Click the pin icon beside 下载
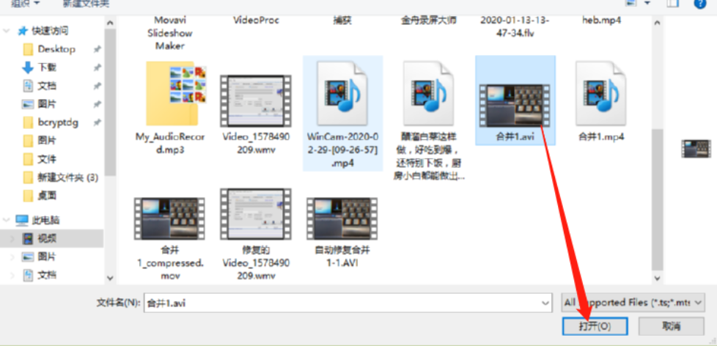Screen dimensions: 717x346 tap(97, 67)
